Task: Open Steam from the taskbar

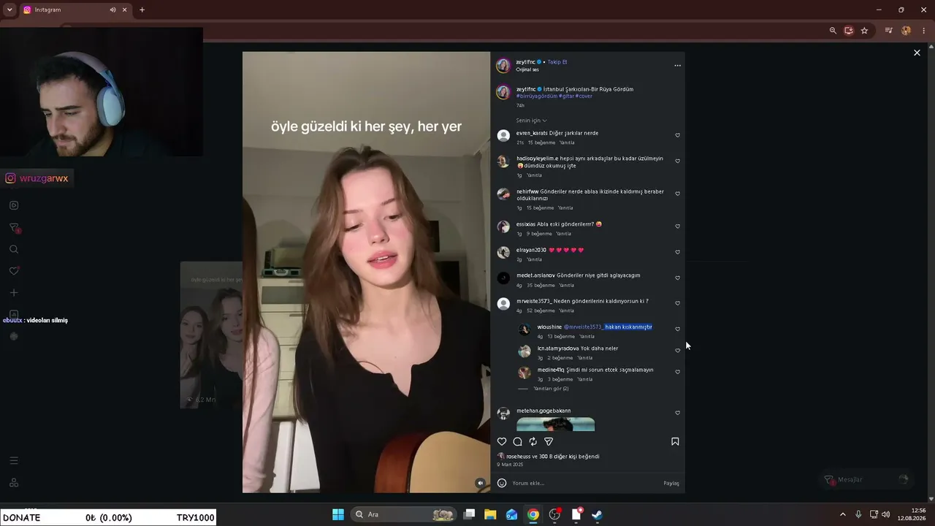Action: tap(597, 514)
